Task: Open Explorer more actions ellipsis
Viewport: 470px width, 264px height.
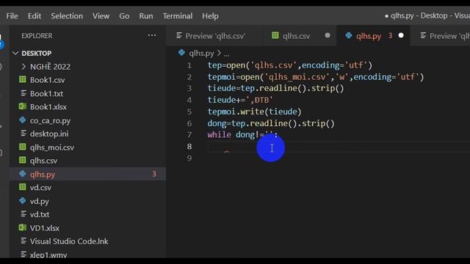Action: (152, 36)
